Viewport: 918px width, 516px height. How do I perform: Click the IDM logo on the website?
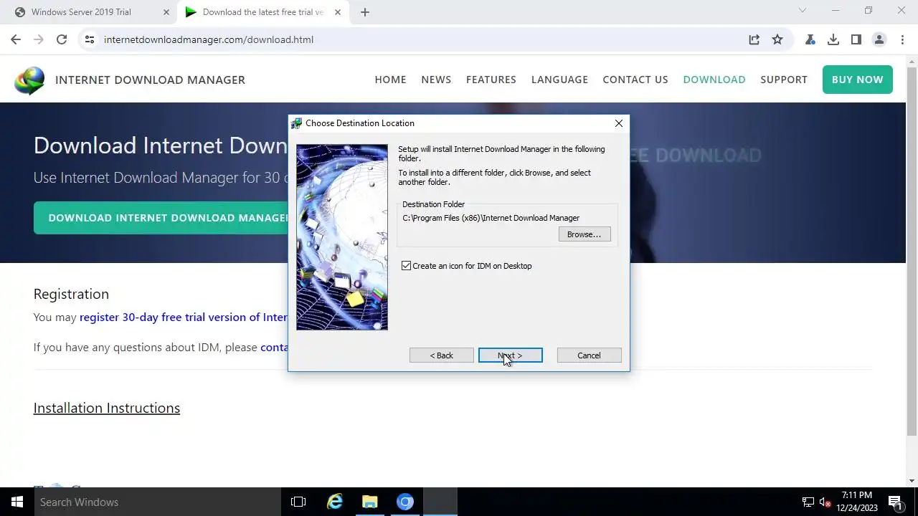[x=29, y=80]
